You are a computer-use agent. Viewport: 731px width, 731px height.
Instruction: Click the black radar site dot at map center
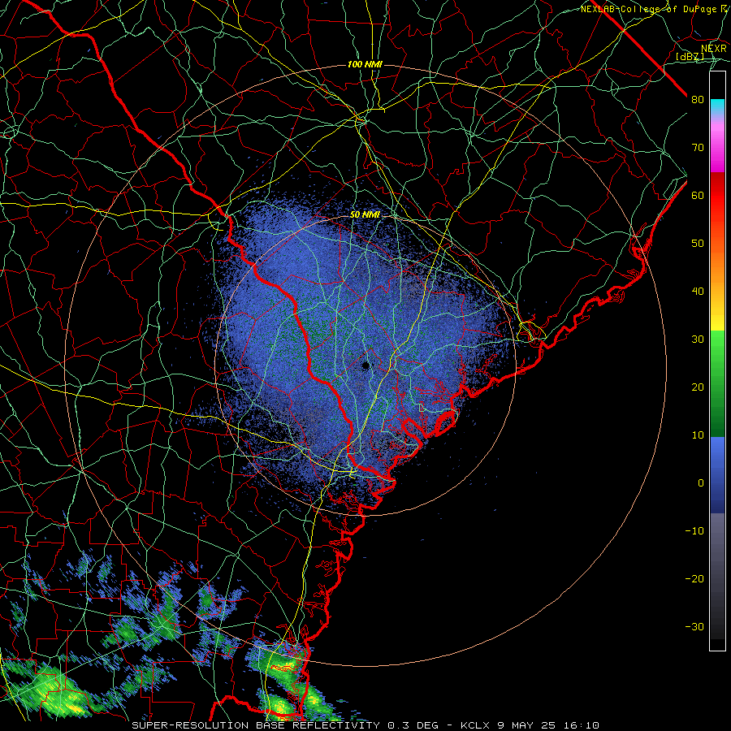[365, 365]
